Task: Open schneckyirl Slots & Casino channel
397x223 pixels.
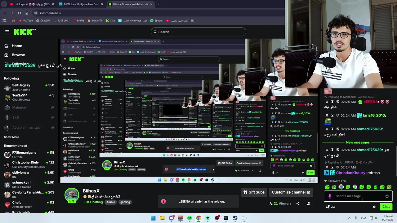Action: pyautogui.click(x=29, y=185)
